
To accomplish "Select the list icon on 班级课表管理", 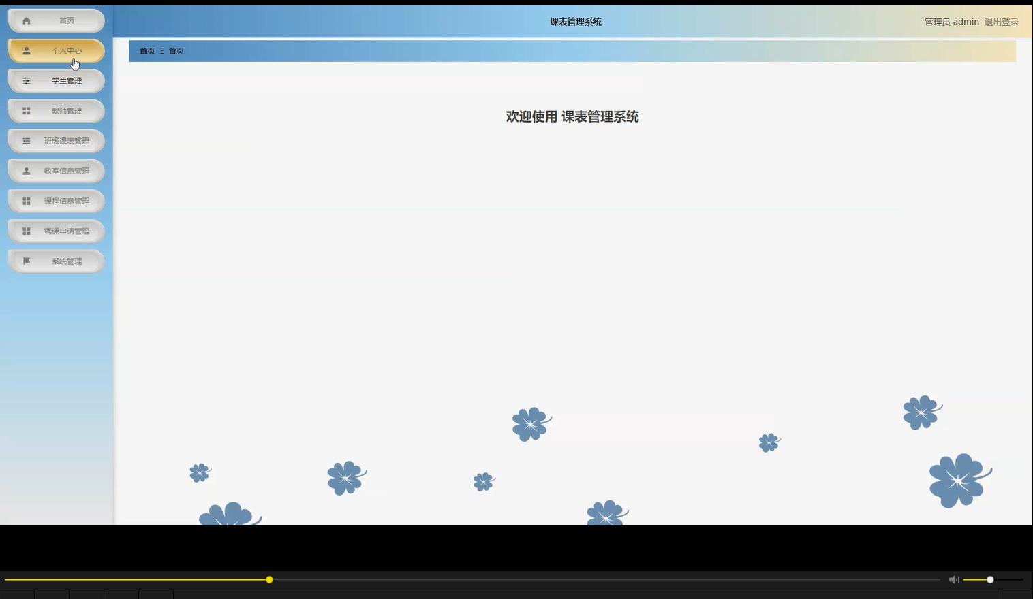I will click(x=26, y=140).
